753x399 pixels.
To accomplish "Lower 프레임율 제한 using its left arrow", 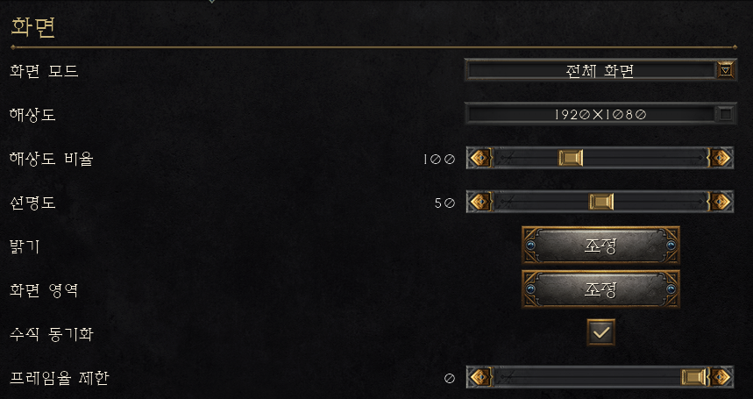I will coord(480,377).
